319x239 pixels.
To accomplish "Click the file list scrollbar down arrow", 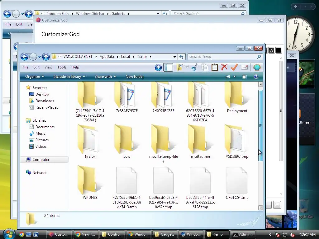I will [260, 208].
